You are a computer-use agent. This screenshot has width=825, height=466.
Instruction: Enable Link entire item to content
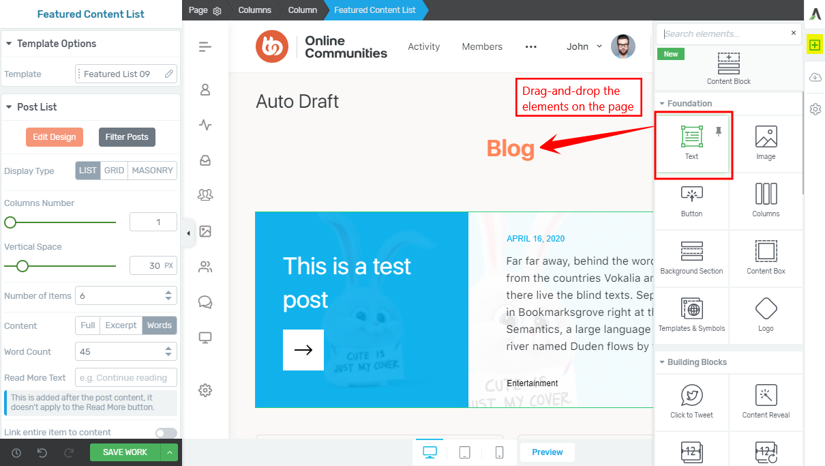pos(166,433)
